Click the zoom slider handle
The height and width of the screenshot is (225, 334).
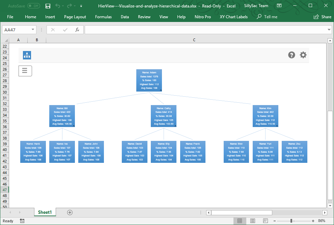point(293,221)
